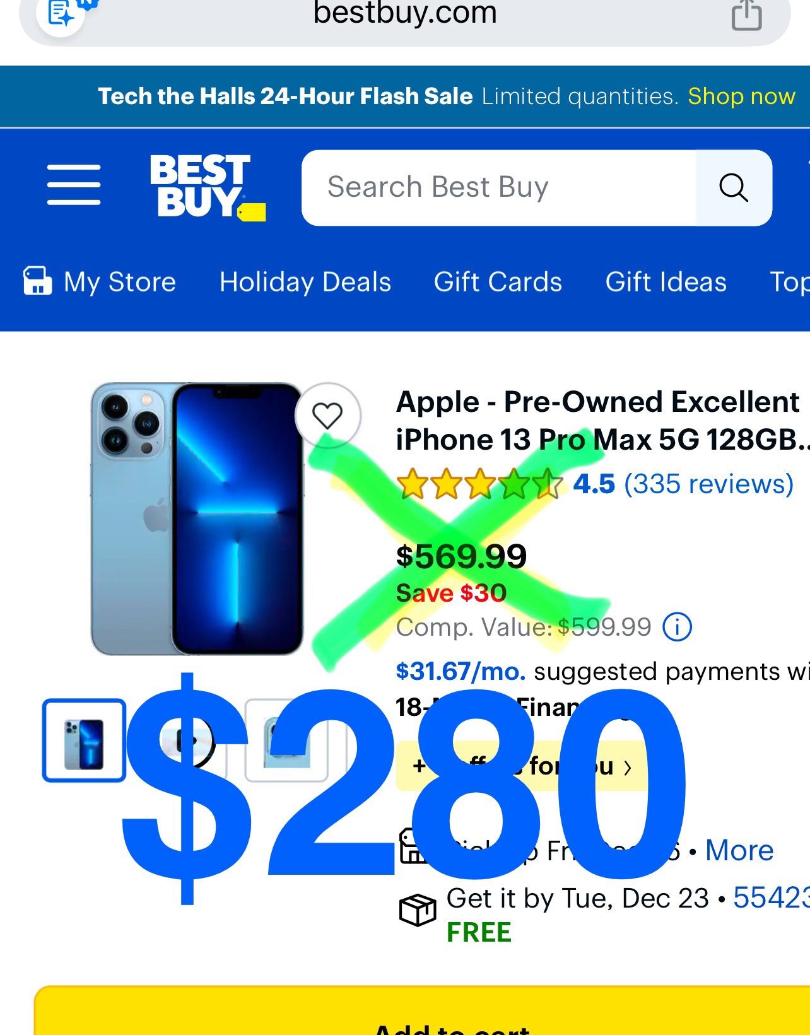The width and height of the screenshot is (810, 1035).
Task: Click the My Store icon
Action: click(37, 281)
